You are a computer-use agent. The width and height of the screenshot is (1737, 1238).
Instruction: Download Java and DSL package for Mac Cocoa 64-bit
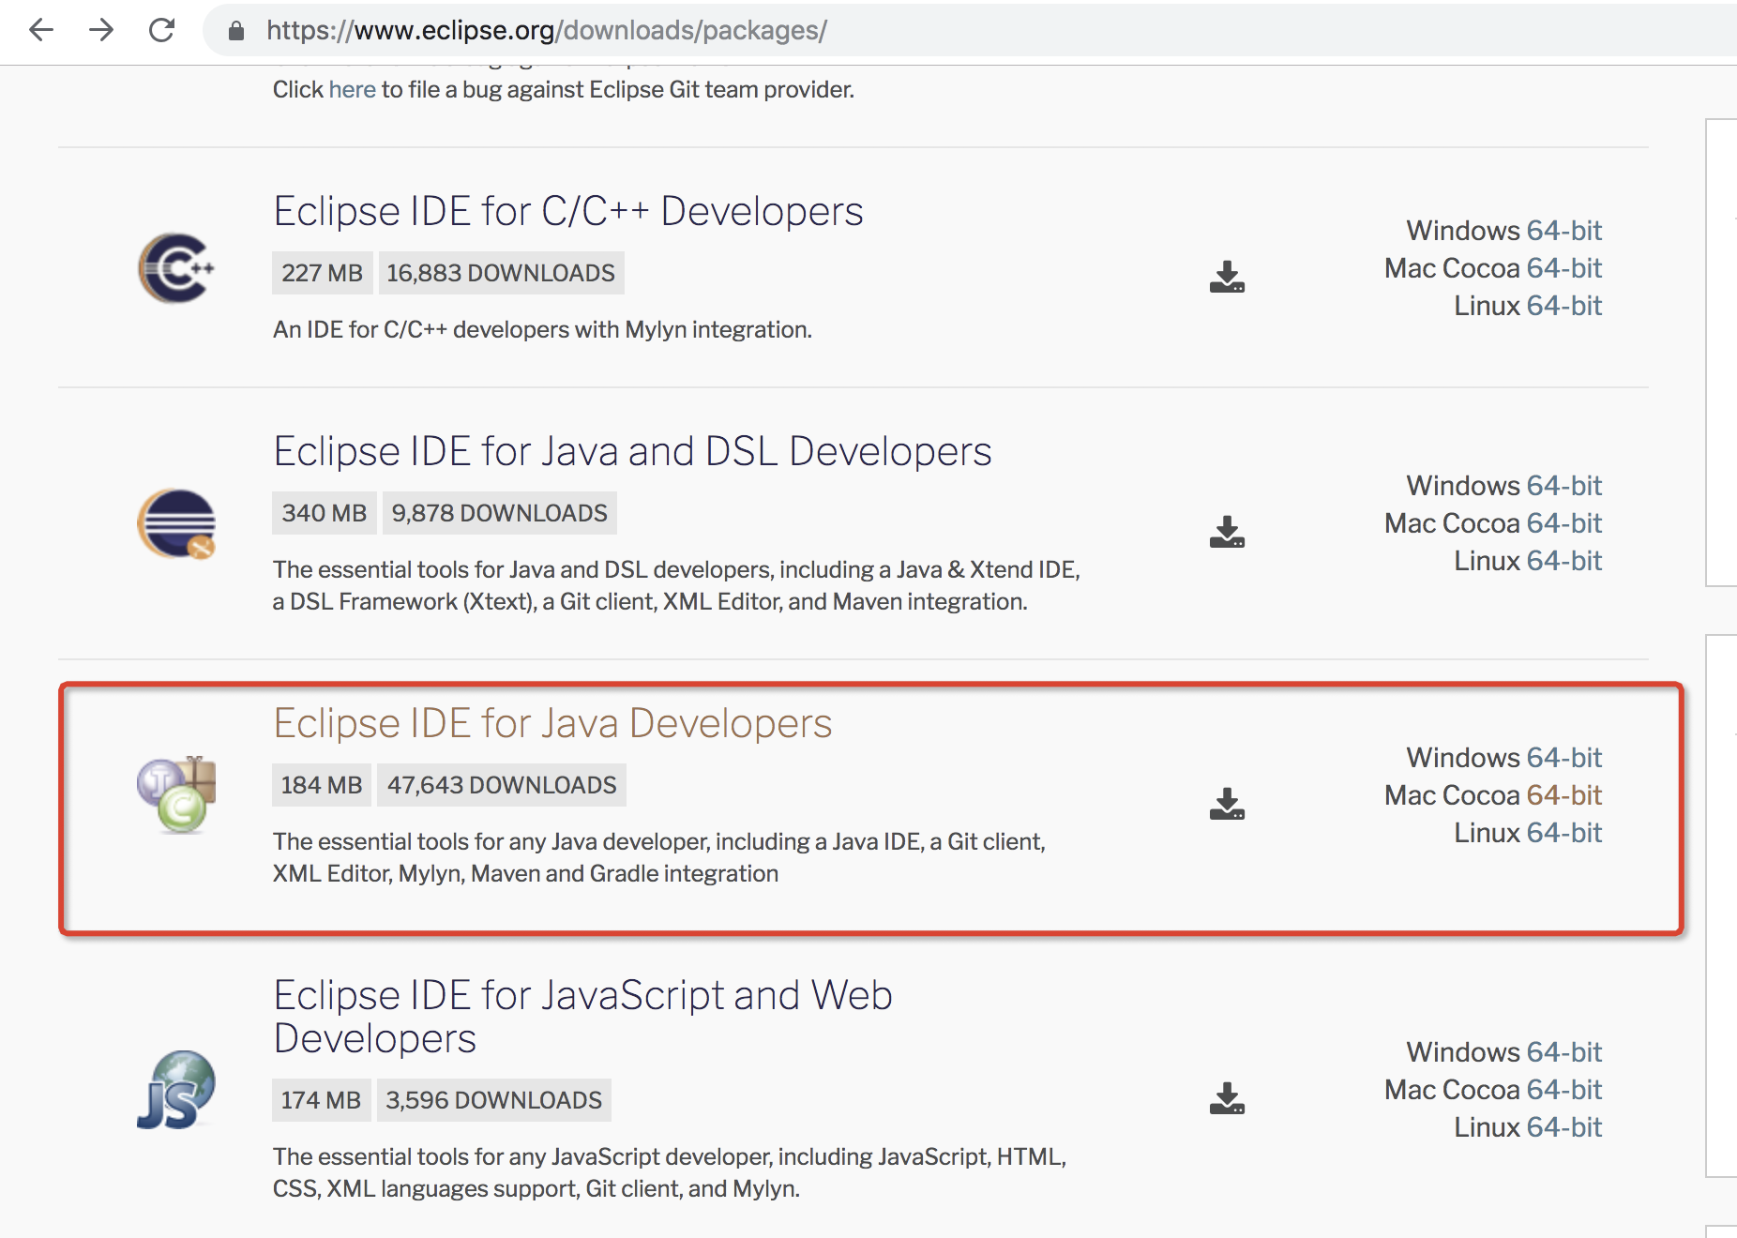pos(1563,523)
